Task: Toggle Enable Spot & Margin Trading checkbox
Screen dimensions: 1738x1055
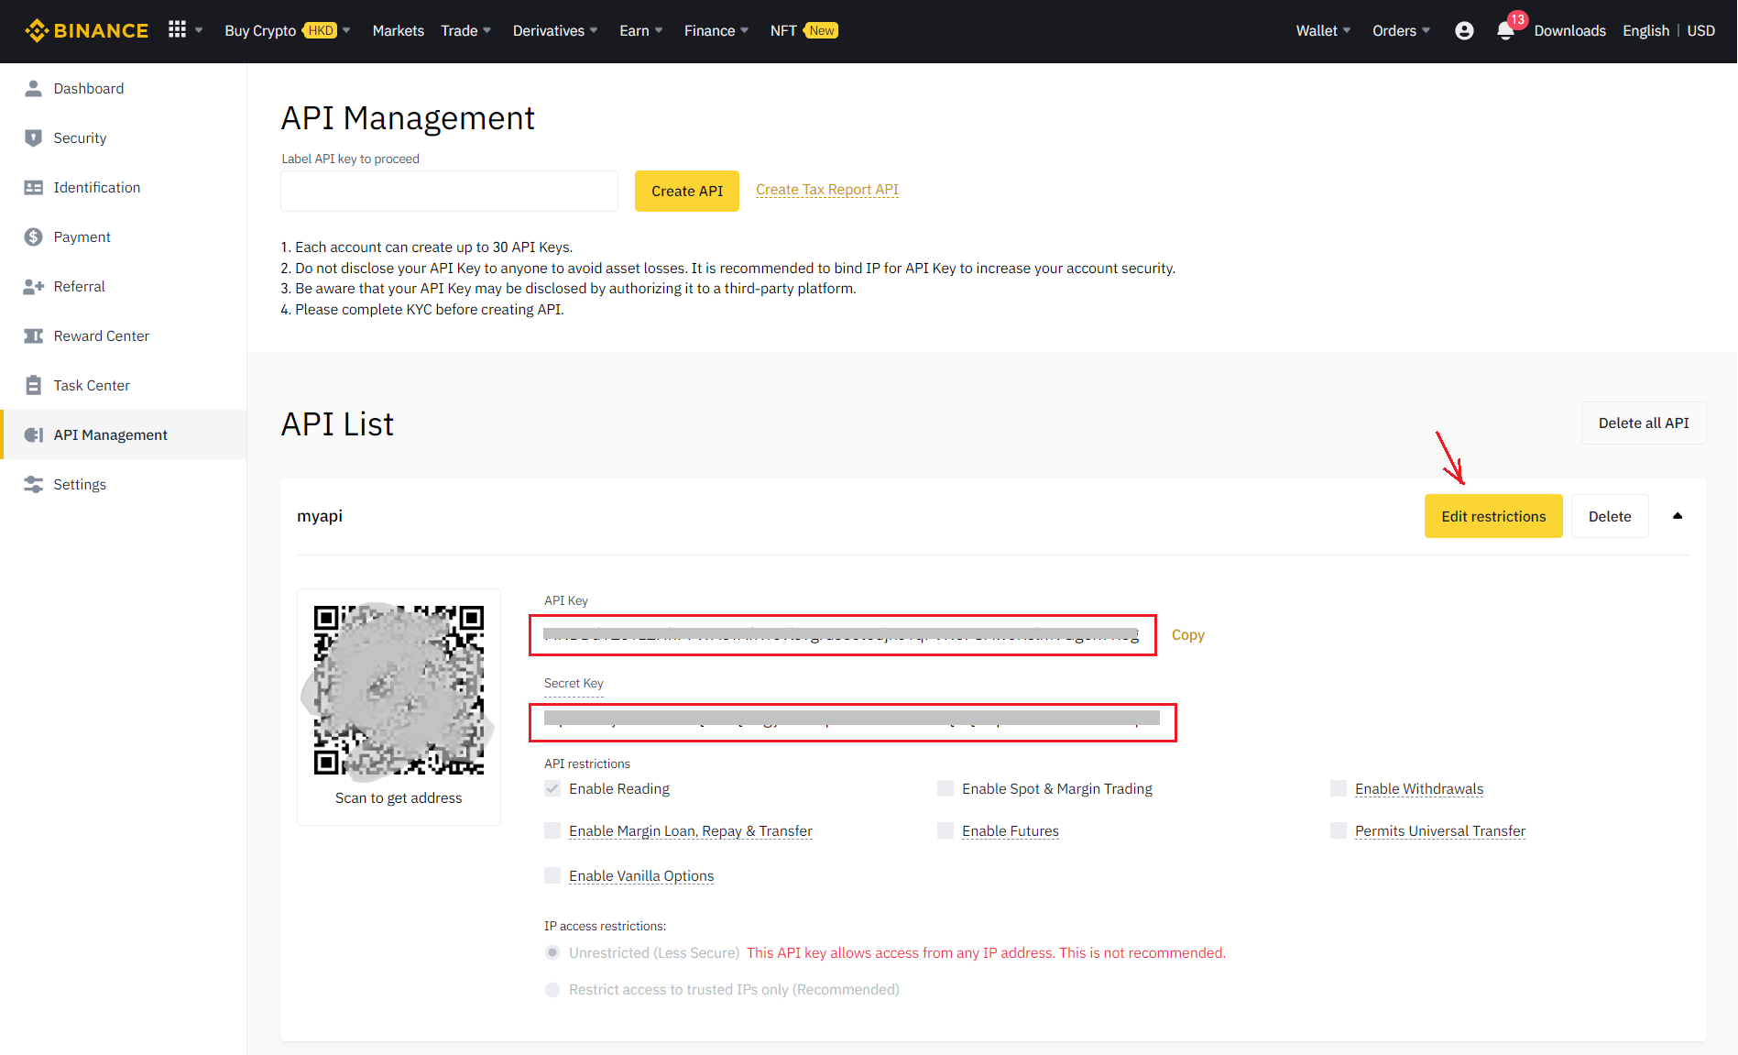Action: coord(946,788)
